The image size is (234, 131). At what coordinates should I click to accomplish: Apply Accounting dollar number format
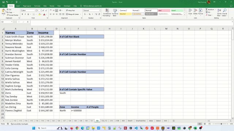coord(85,14)
